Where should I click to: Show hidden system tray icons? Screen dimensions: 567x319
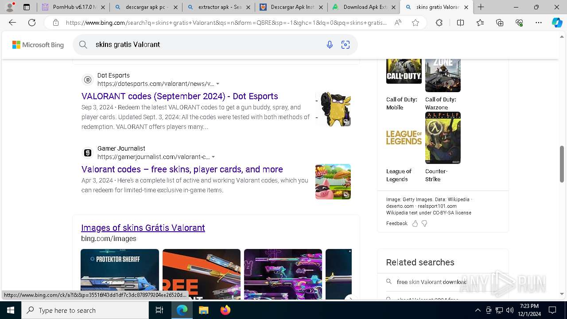(x=478, y=310)
